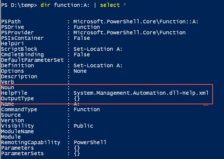Click the OutputType empty braces value
The width and height of the screenshot is (224, 159).
pos(77,99)
